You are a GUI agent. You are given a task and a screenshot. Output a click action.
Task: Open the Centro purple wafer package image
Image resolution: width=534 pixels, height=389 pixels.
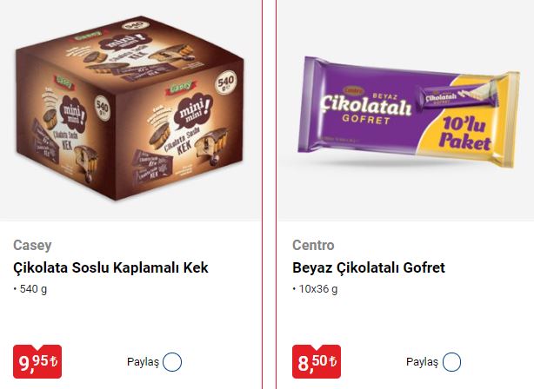[x=407, y=111]
